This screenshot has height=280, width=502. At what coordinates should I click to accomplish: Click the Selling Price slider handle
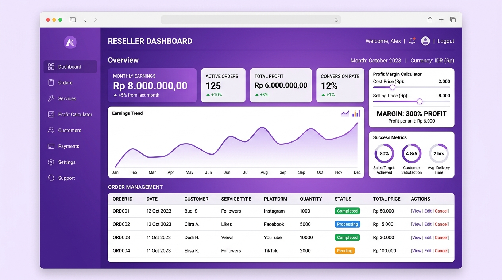420,101
